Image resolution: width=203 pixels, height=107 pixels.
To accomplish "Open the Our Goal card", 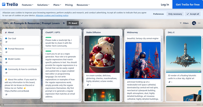I will 21,40.
